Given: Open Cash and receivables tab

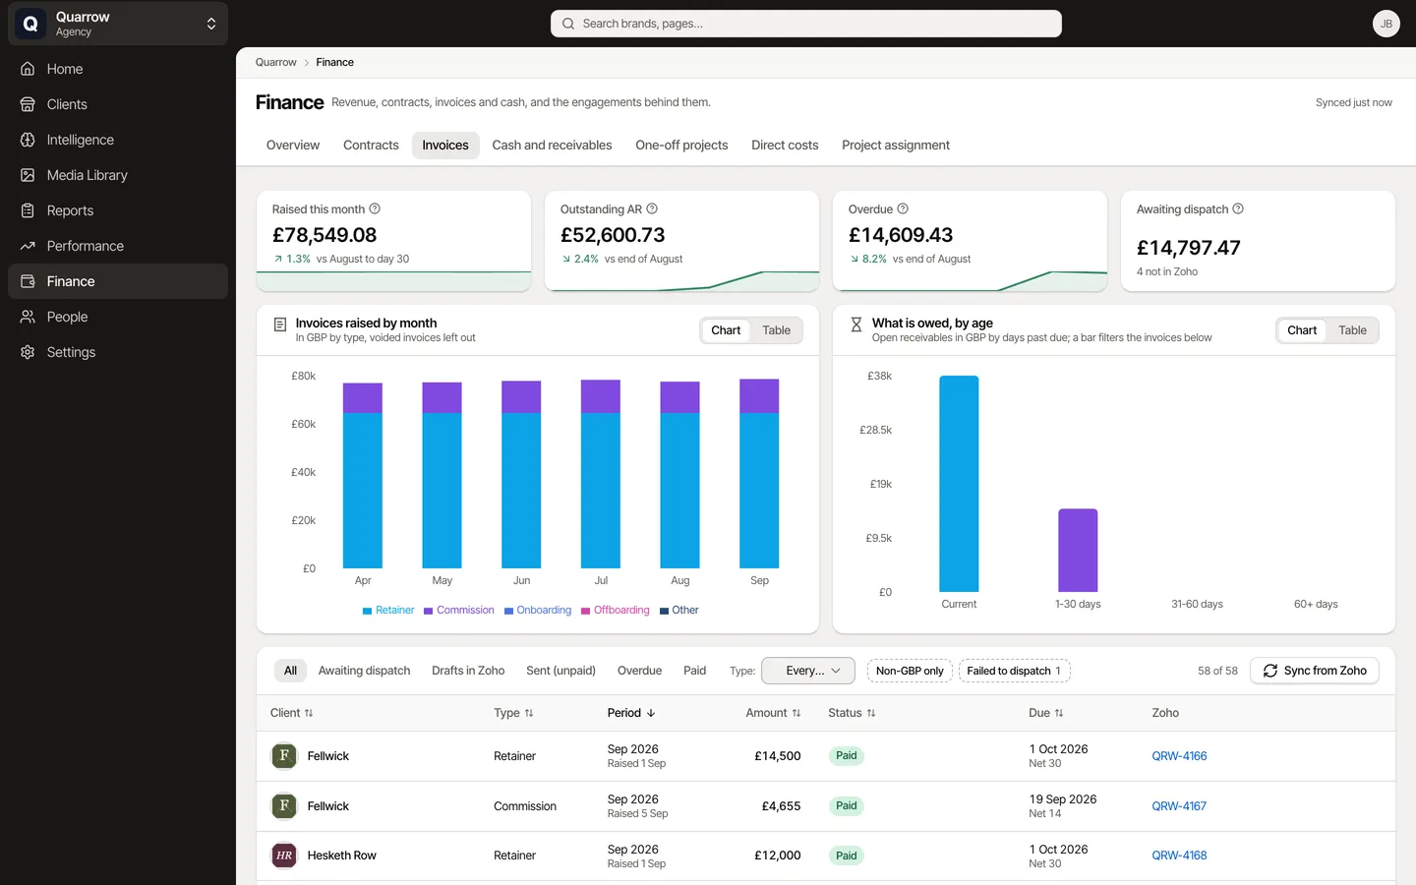Looking at the screenshot, I should tap(552, 146).
